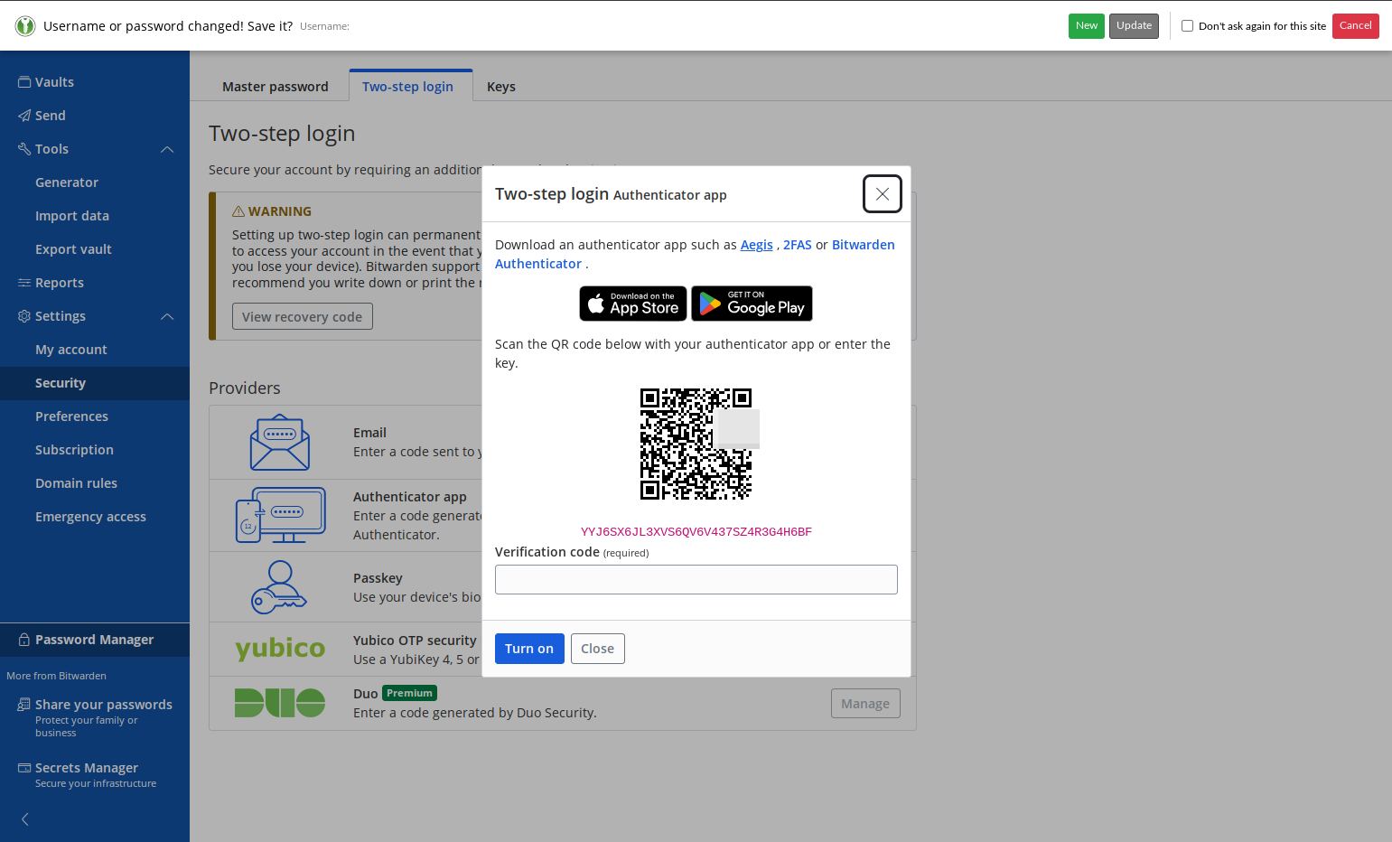Click the blue Turn on button
The width and height of the screenshot is (1392, 842).
[x=529, y=649]
